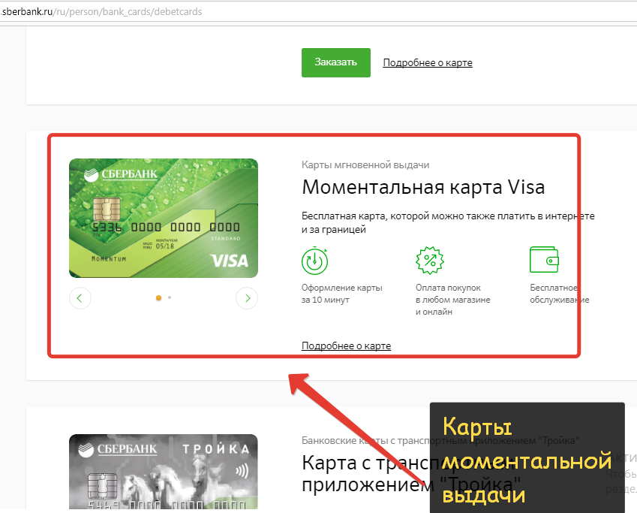Click the percent badge icon

[430, 261]
